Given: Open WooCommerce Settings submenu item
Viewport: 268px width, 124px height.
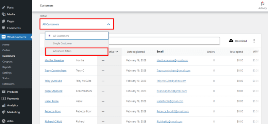Looking at the screenshot, I should [7, 73].
